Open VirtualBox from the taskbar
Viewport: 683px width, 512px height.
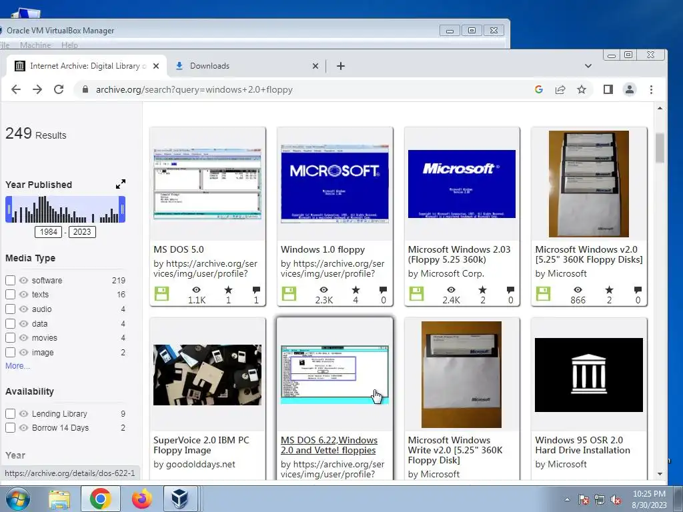tap(179, 499)
